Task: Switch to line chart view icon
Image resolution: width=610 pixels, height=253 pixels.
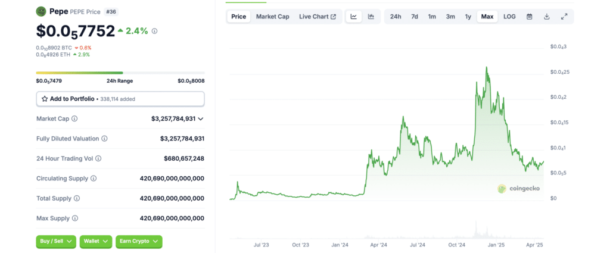Action: pyautogui.click(x=354, y=16)
